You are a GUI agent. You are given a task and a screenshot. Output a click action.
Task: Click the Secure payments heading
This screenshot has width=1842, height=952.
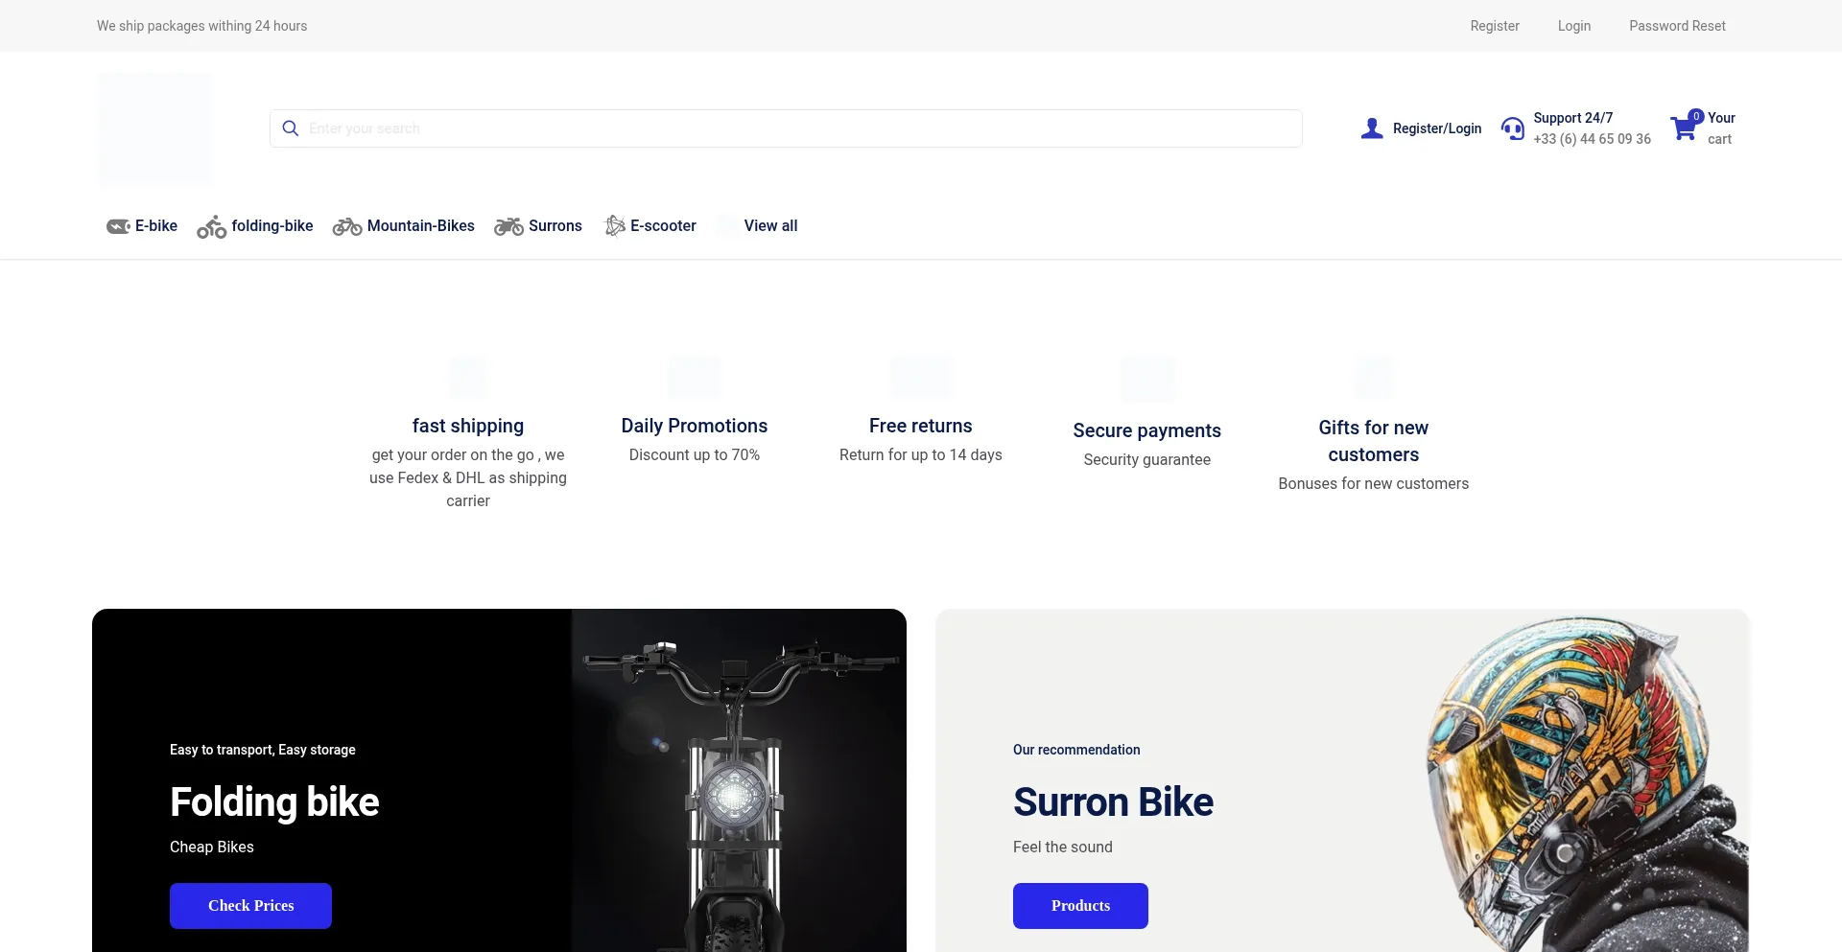1147,430
